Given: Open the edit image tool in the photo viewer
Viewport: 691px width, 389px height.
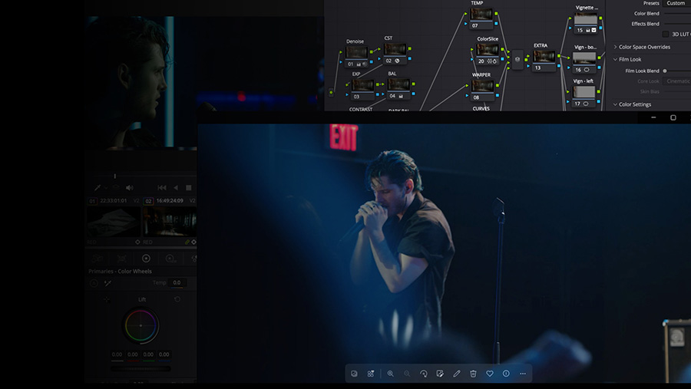Looking at the screenshot, I should coord(440,374).
